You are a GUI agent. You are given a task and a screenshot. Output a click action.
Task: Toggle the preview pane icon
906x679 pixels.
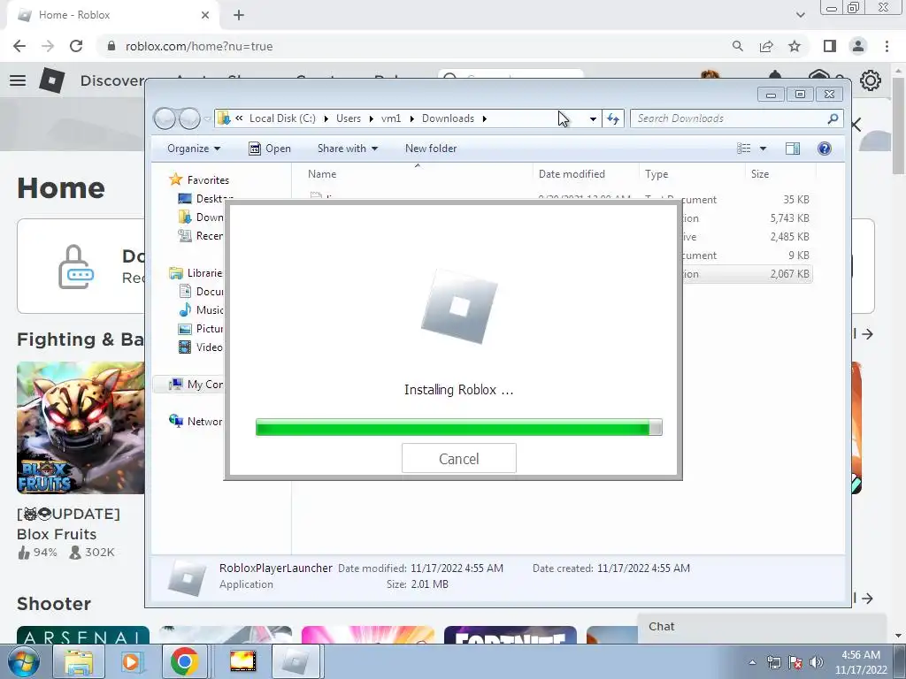tap(793, 149)
